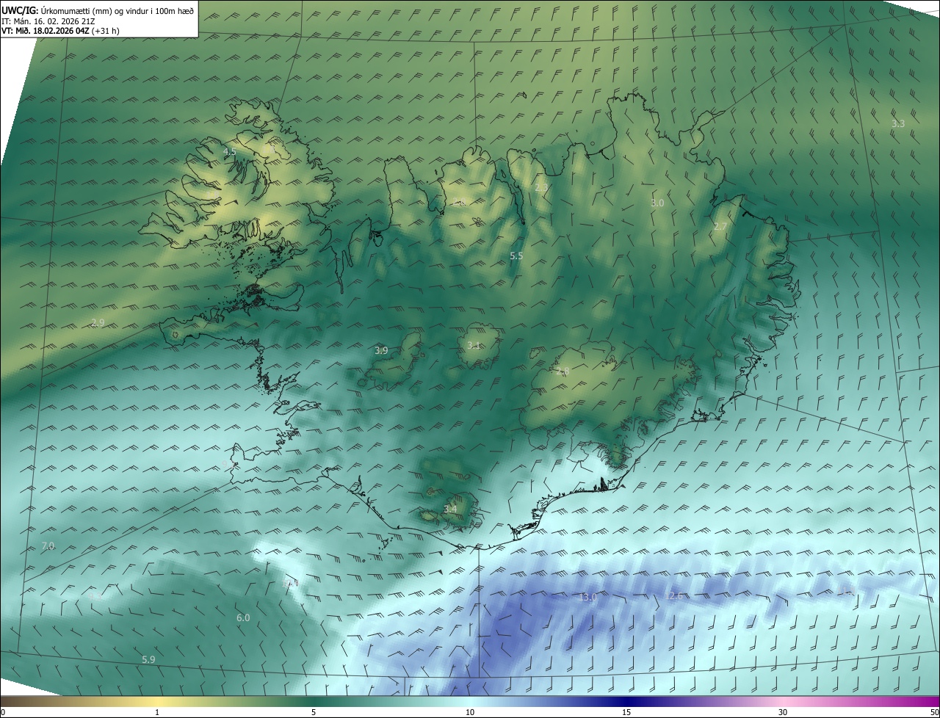Click the map value 3.9
Screen dimensions: 940x718
coord(381,351)
